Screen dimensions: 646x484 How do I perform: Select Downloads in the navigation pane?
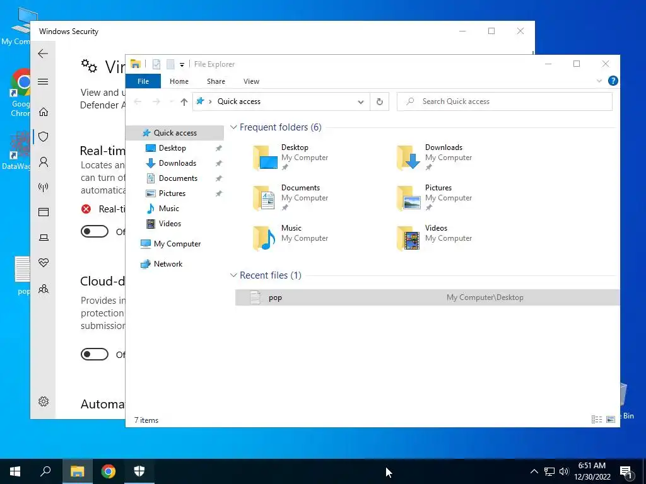(x=177, y=163)
